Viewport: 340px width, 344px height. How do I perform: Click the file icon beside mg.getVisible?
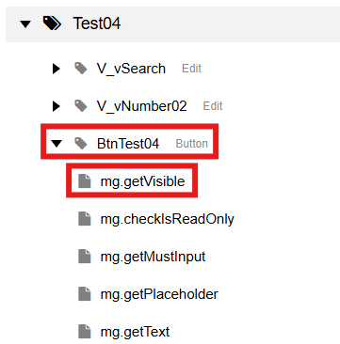click(85, 181)
